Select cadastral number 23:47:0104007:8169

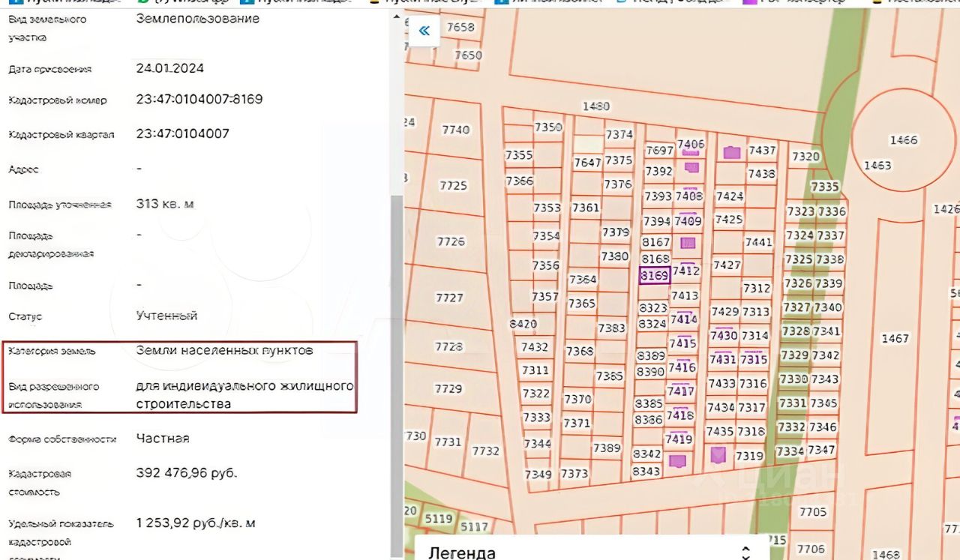199,99
